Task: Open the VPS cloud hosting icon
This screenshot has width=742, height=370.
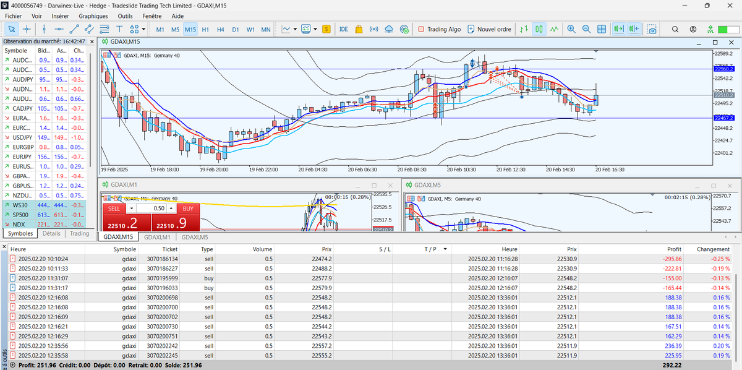Action: 389,29
